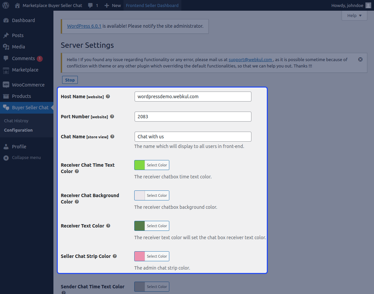Open the Help dropdown at top right
The height and width of the screenshot is (294, 374).
point(354,15)
